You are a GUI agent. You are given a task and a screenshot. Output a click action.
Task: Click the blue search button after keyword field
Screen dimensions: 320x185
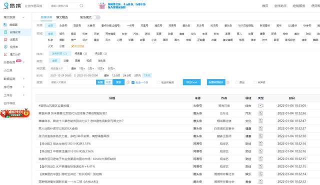click(118, 82)
